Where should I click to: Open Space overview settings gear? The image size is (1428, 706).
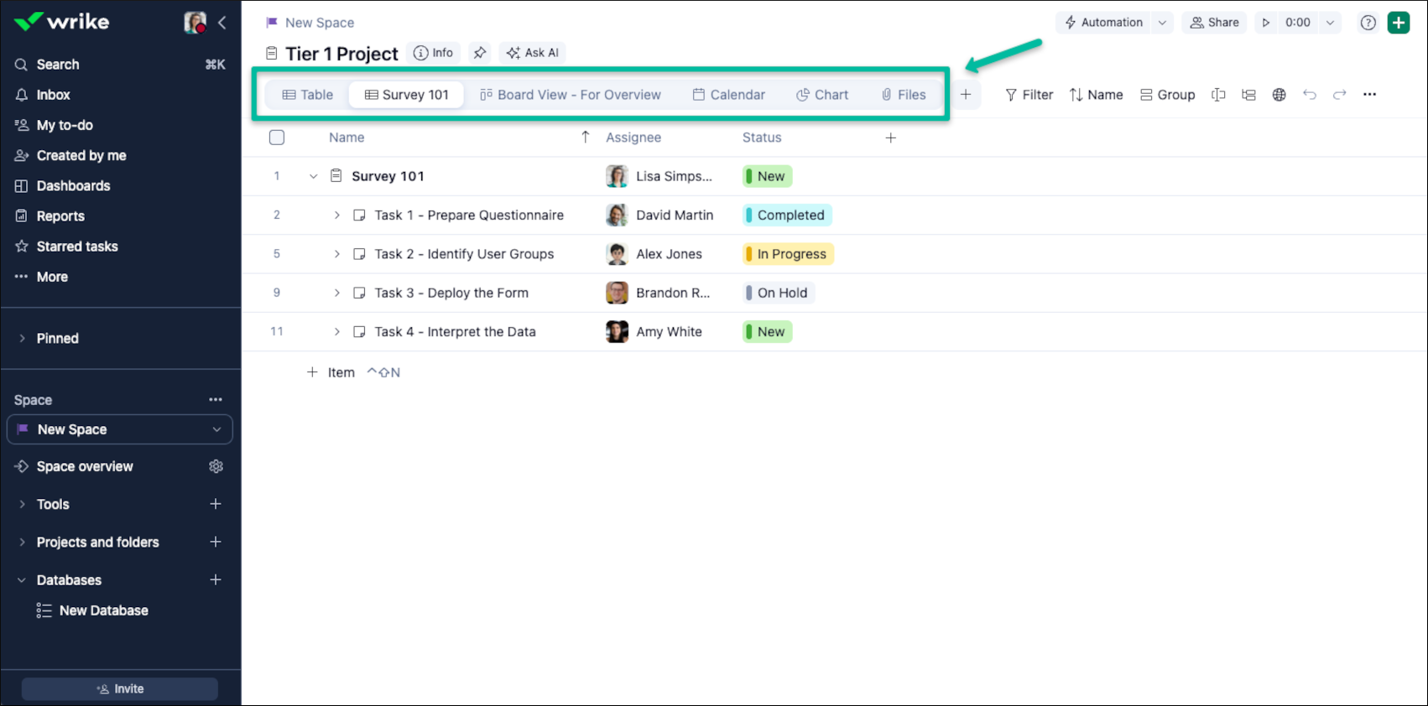pos(216,466)
